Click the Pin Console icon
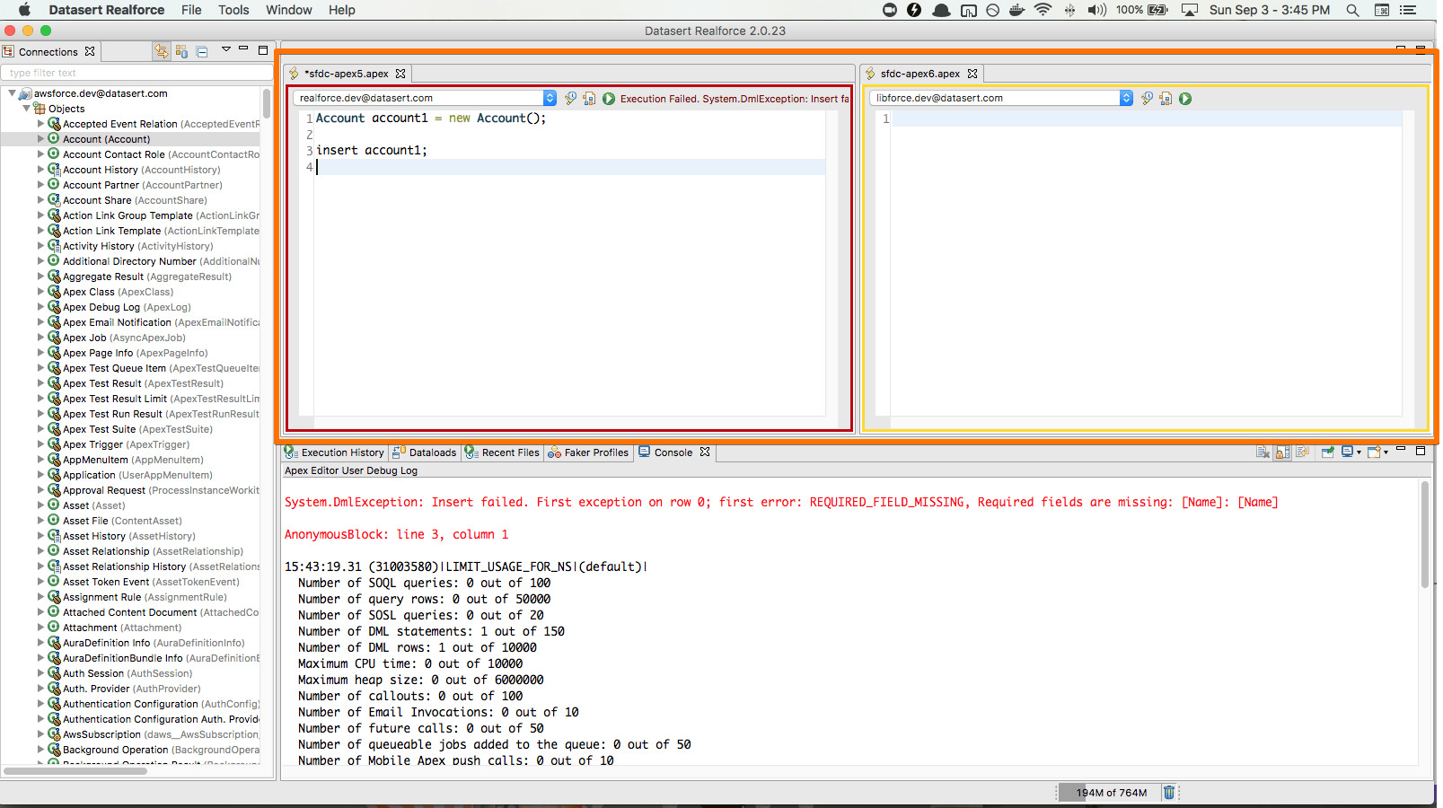 1327,452
